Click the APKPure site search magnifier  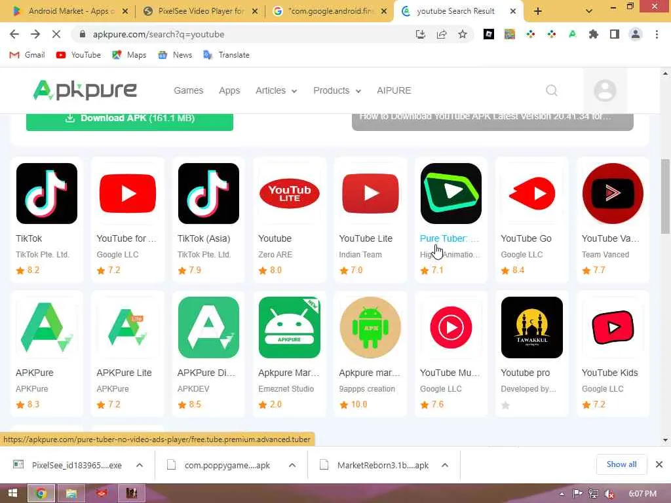coord(552,90)
